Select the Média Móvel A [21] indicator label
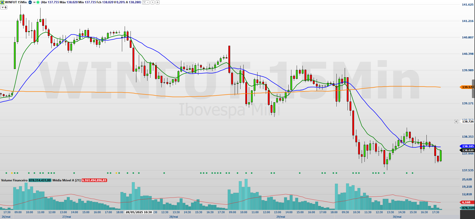This screenshot has height=219, width=475. pyautogui.click(x=67, y=180)
